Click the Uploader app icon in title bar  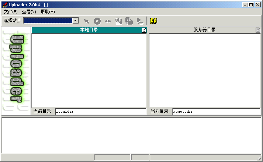[5, 4]
